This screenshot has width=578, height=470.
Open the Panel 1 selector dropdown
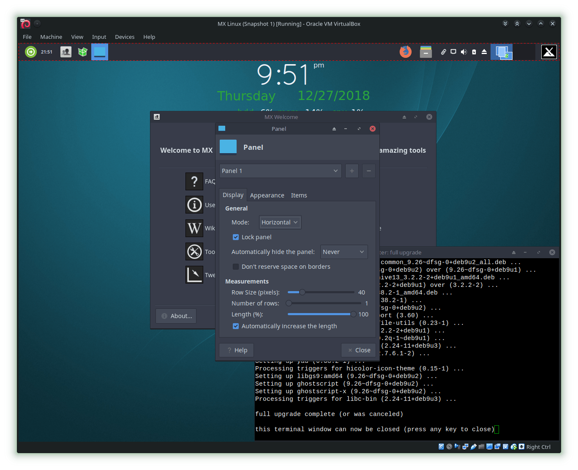pos(280,171)
